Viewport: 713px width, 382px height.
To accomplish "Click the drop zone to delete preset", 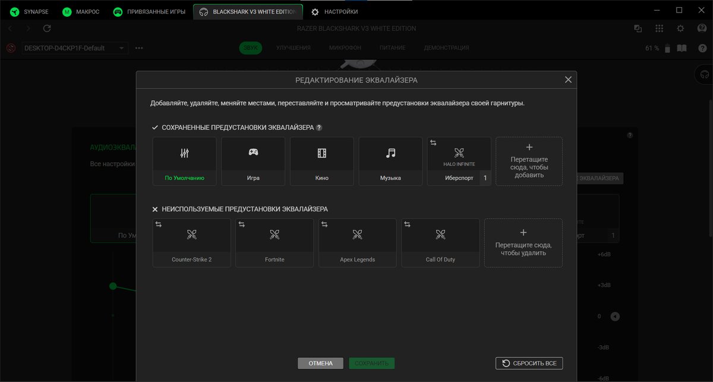I will coord(523,243).
